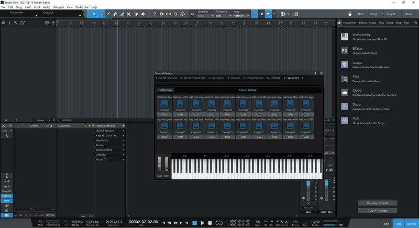
Task: Switch to the 6 - UMX610 tab
Action: (273, 78)
